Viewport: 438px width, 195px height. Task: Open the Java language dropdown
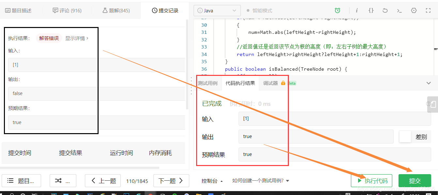217,10
